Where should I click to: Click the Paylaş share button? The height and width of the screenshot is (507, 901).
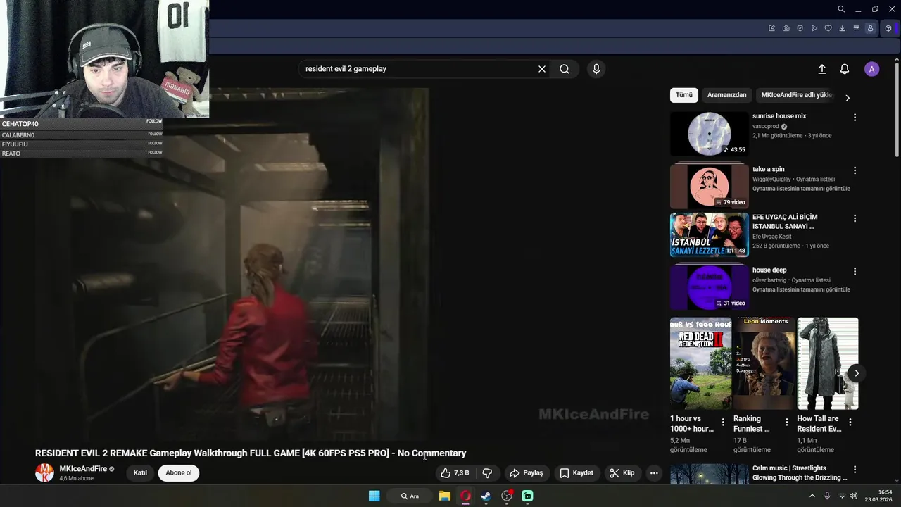527,473
